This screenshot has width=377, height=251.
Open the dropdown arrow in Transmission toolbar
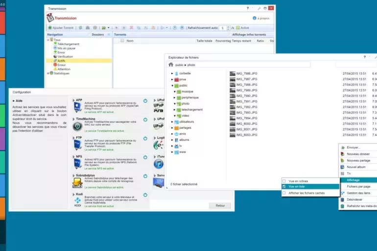108,28
